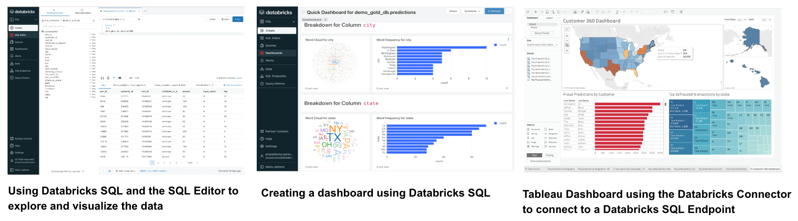The image size is (798, 221).
Task: Click the blue Refresh button
Action: [x=494, y=11]
